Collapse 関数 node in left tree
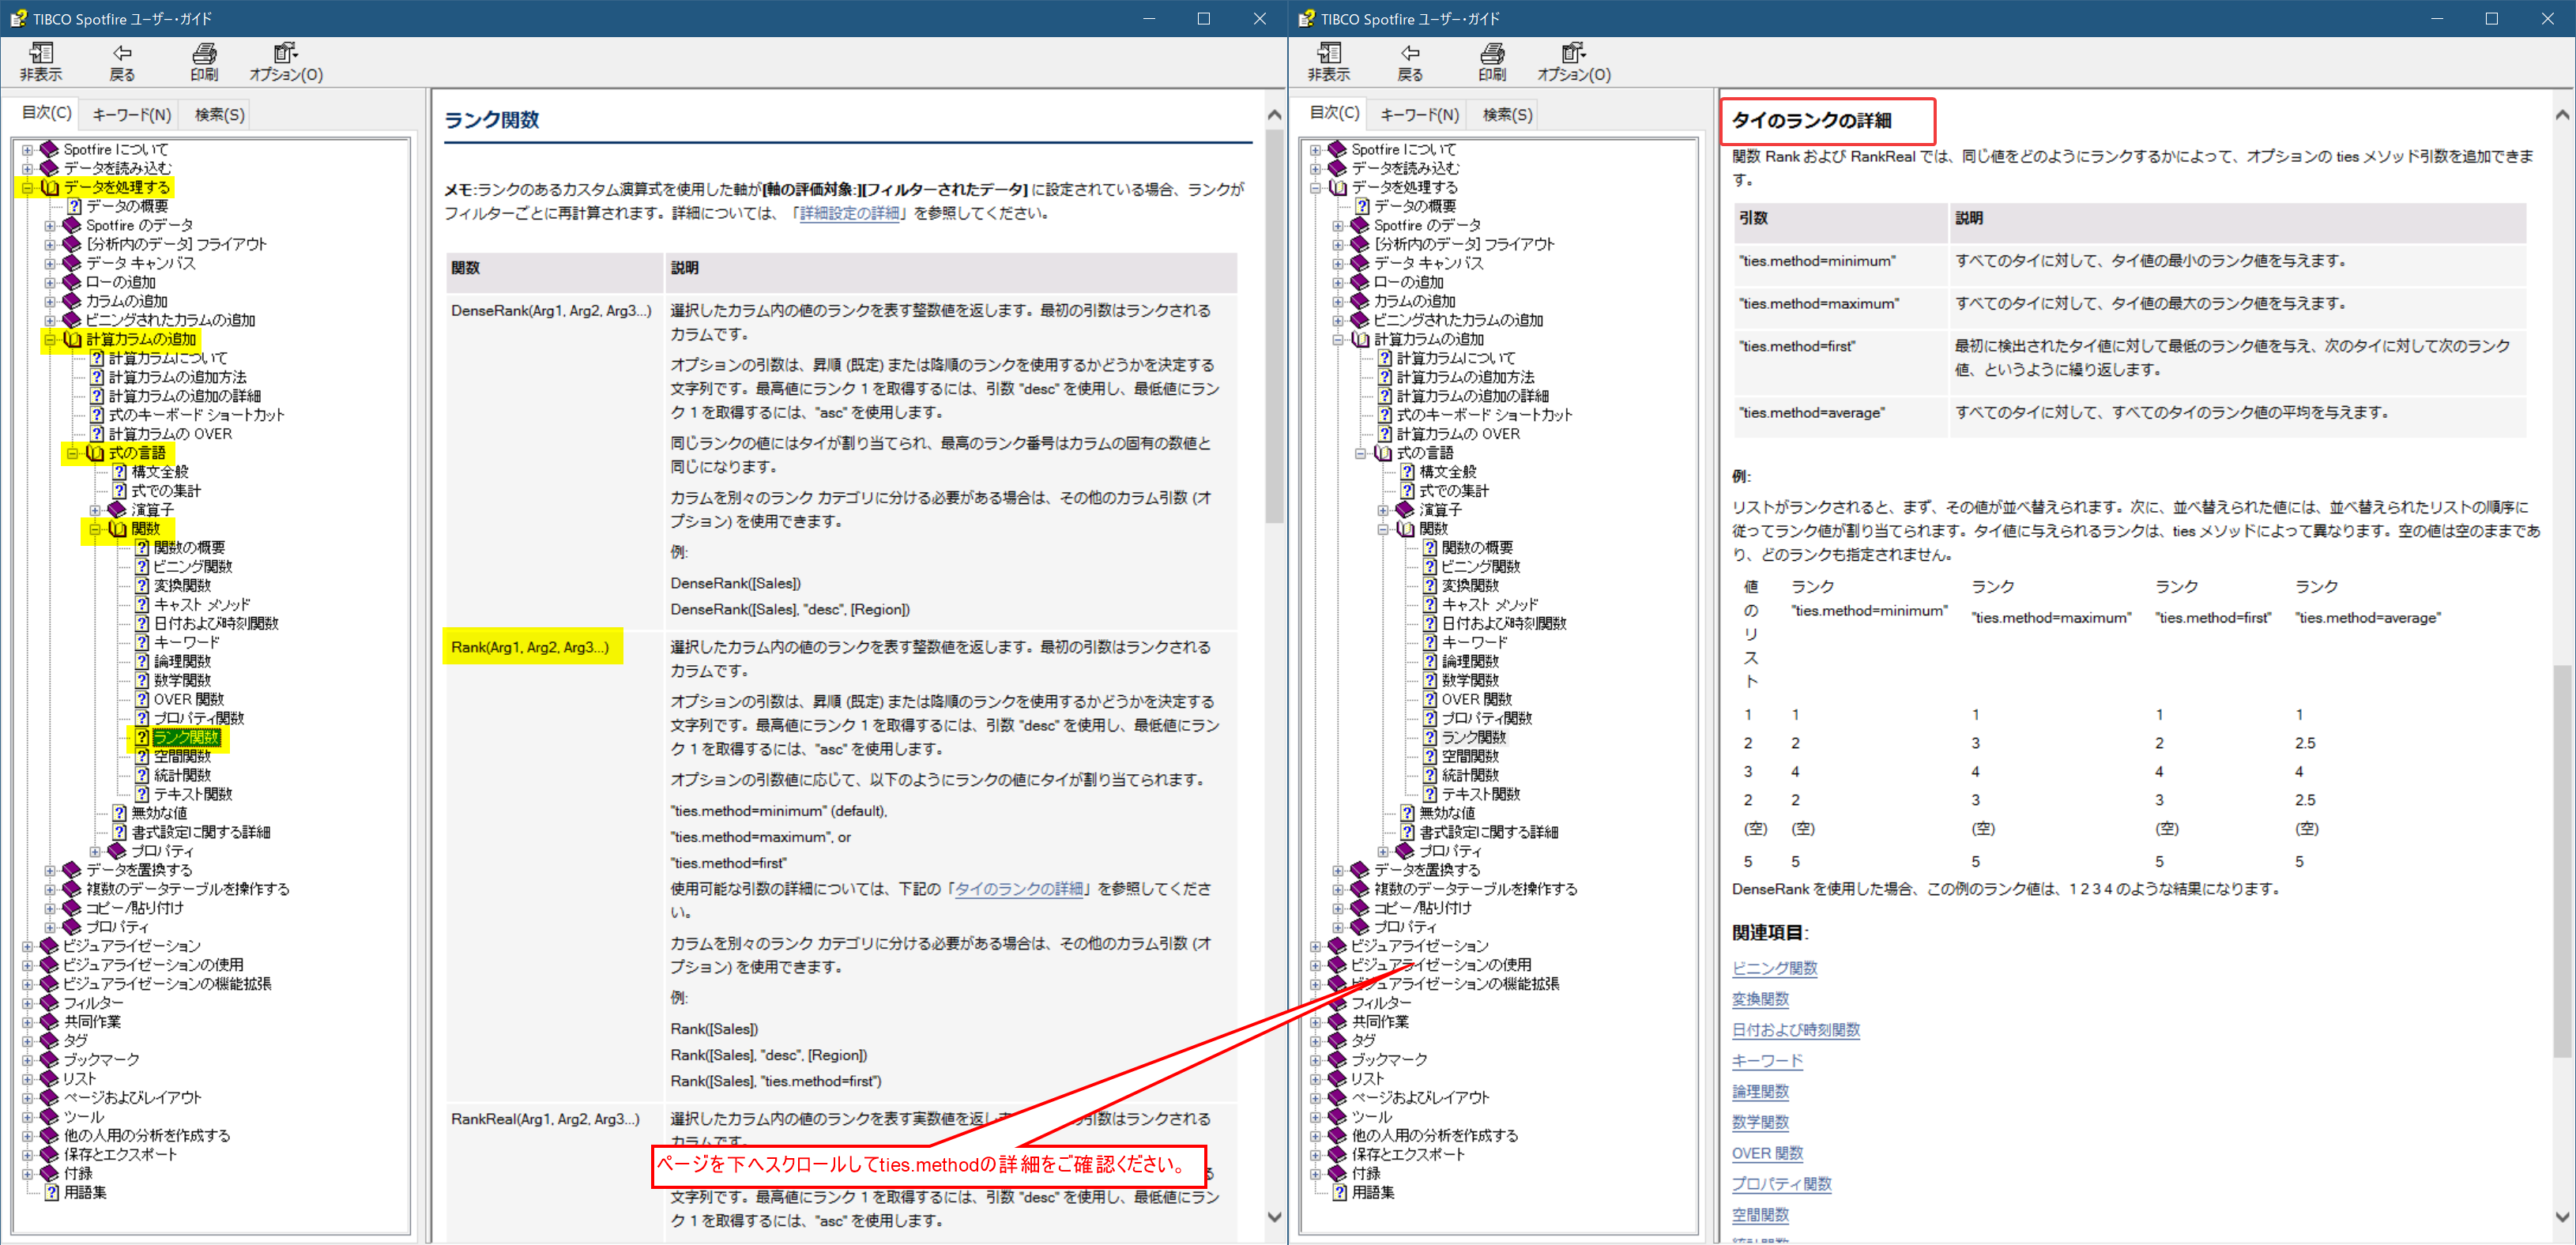2576x1245 pixels. (x=95, y=529)
